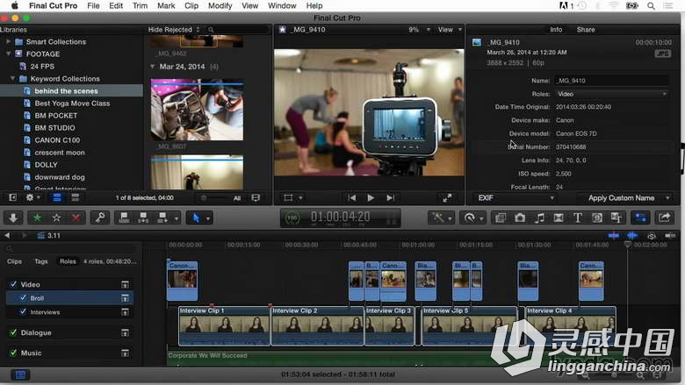685x385 pixels.
Task: Toggle the Music role checkbox
Action: [13, 353]
